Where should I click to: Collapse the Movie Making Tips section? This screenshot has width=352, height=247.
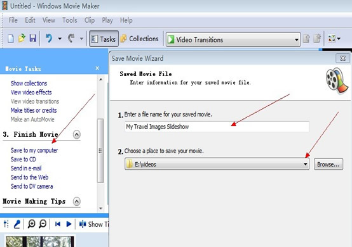point(76,201)
